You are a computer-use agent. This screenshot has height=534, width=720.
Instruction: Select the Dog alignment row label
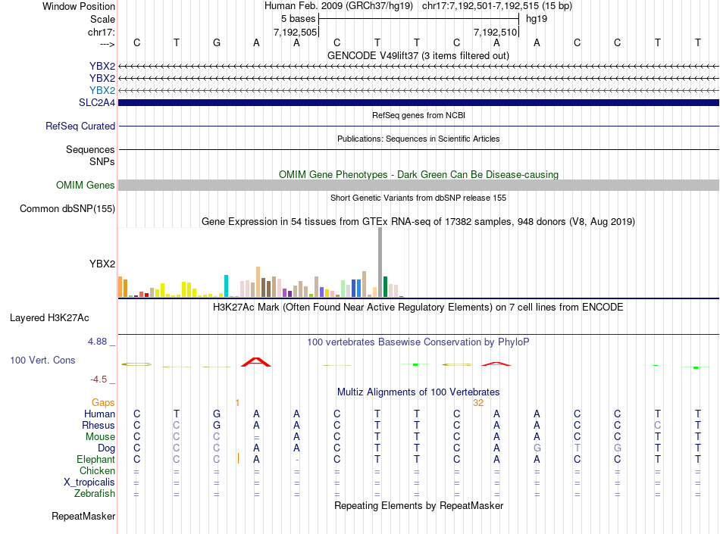click(106, 448)
